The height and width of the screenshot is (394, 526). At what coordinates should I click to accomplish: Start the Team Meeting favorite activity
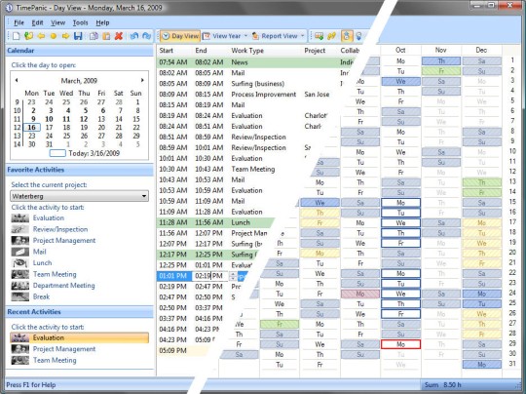(55, 274)
